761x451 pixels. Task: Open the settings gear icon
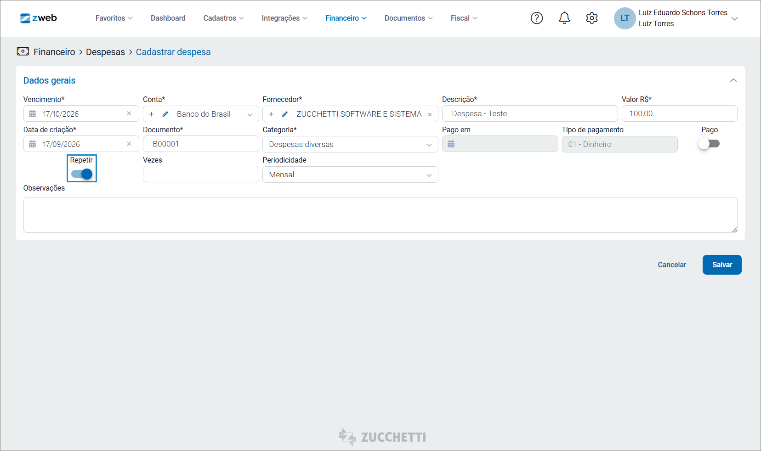(x=592, y=18)
